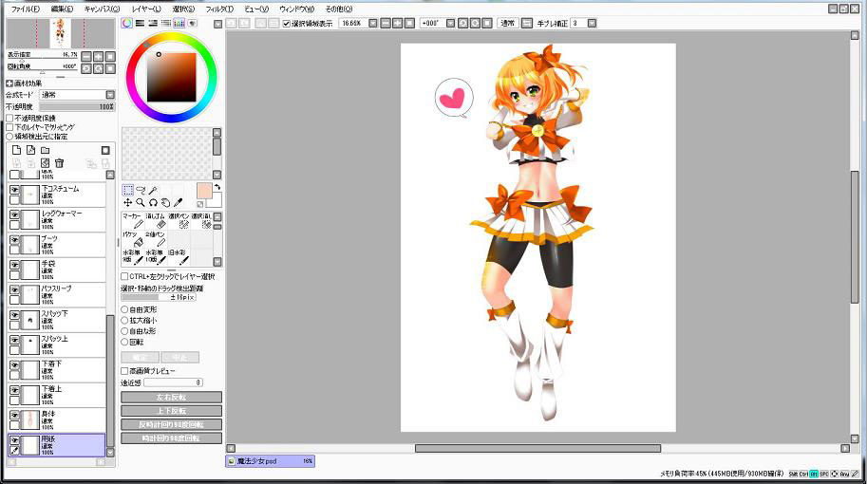Screen dimensions: 867x484
Task: Select the lasso selection tool
Action: click(140, 190)
